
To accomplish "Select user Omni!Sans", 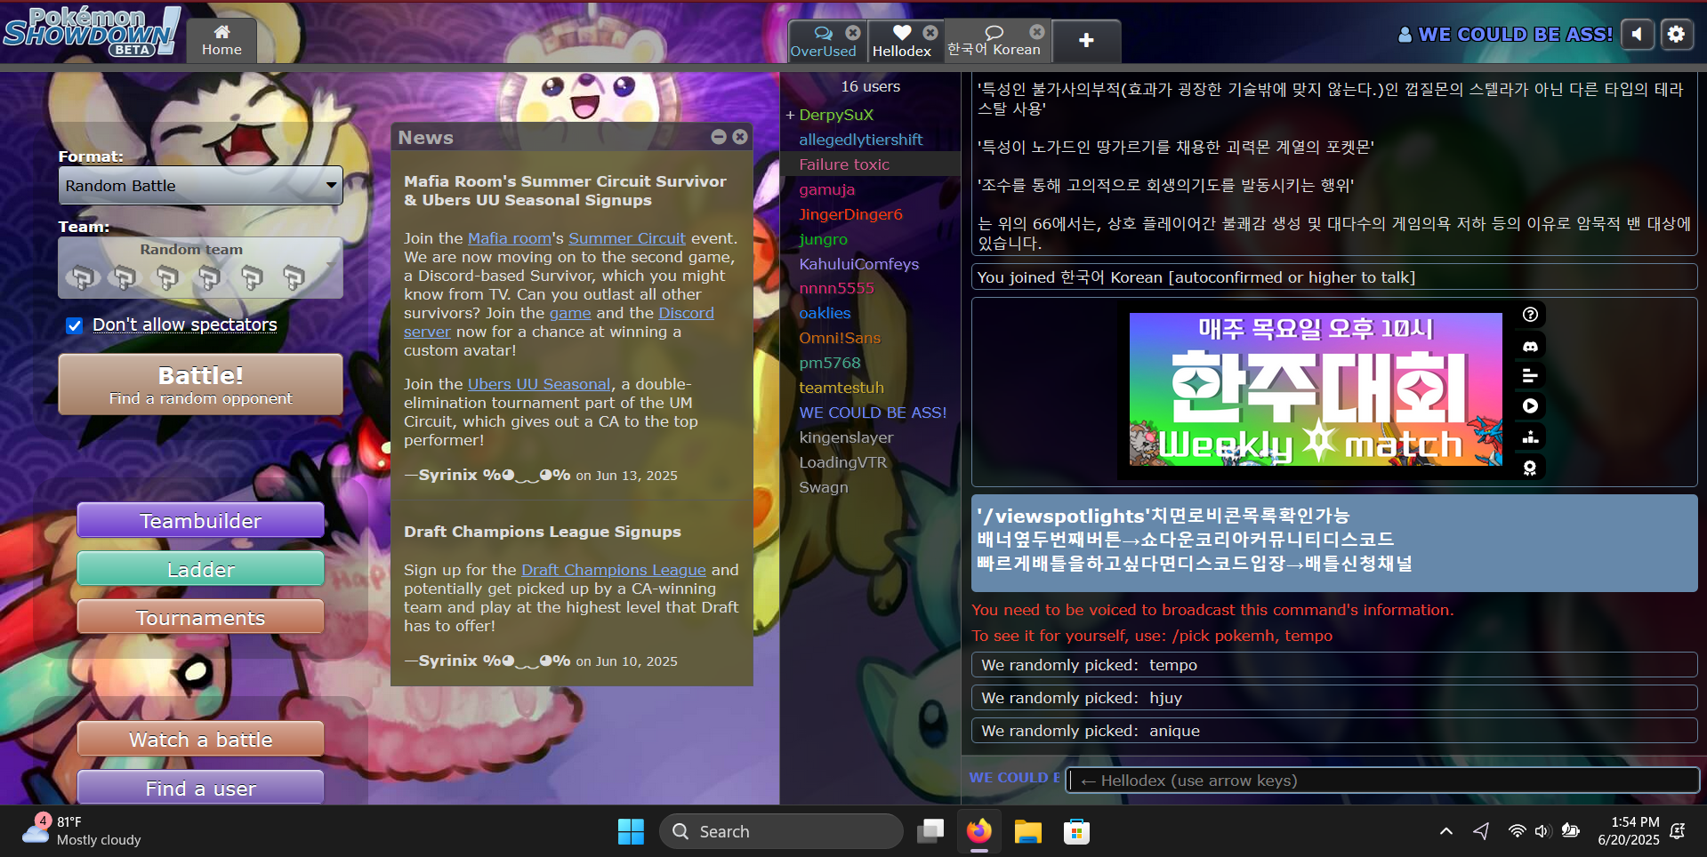I will (x=870, y=338).
